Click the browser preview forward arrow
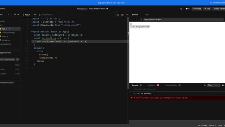225x127 pixels. [x=136, y=19]
